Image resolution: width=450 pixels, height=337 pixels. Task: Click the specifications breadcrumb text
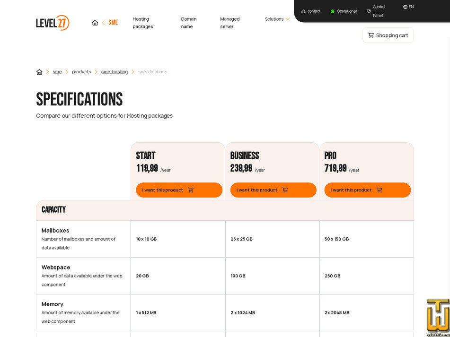click(152, 72)
